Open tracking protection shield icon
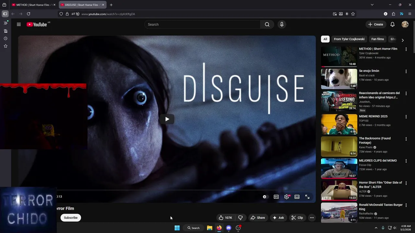Viewport: 415px width, 233px height. 61,14
